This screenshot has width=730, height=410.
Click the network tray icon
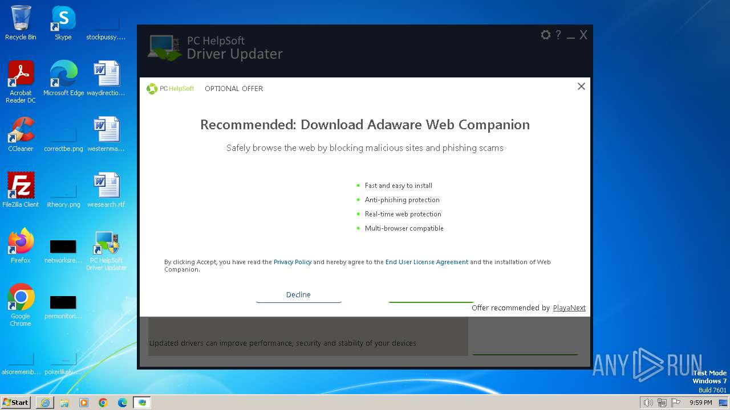click(x=662, y=403)
